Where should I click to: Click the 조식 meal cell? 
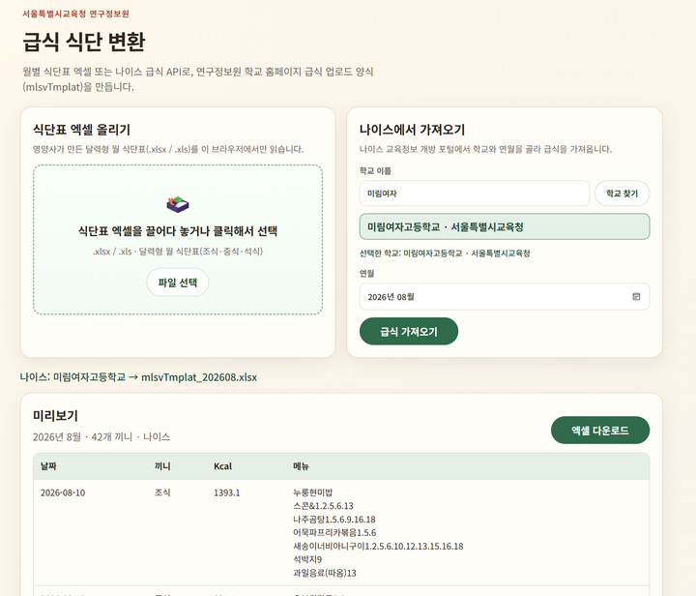162,492
